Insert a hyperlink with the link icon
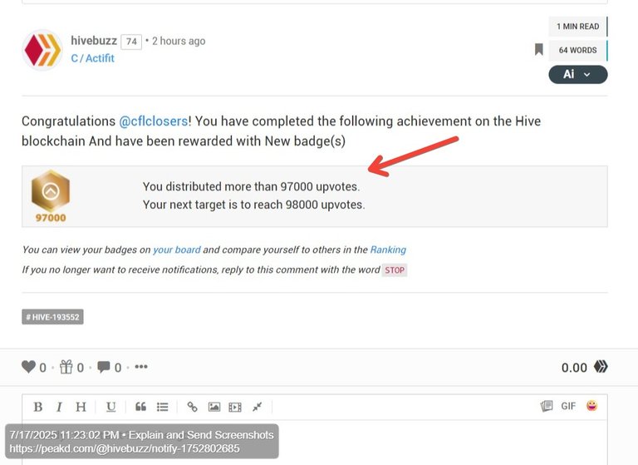 tap(192, 407)
